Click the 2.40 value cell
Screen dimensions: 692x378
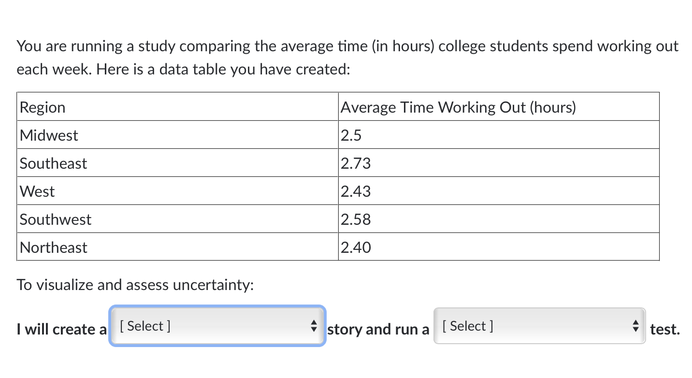(x=499, y=247)
